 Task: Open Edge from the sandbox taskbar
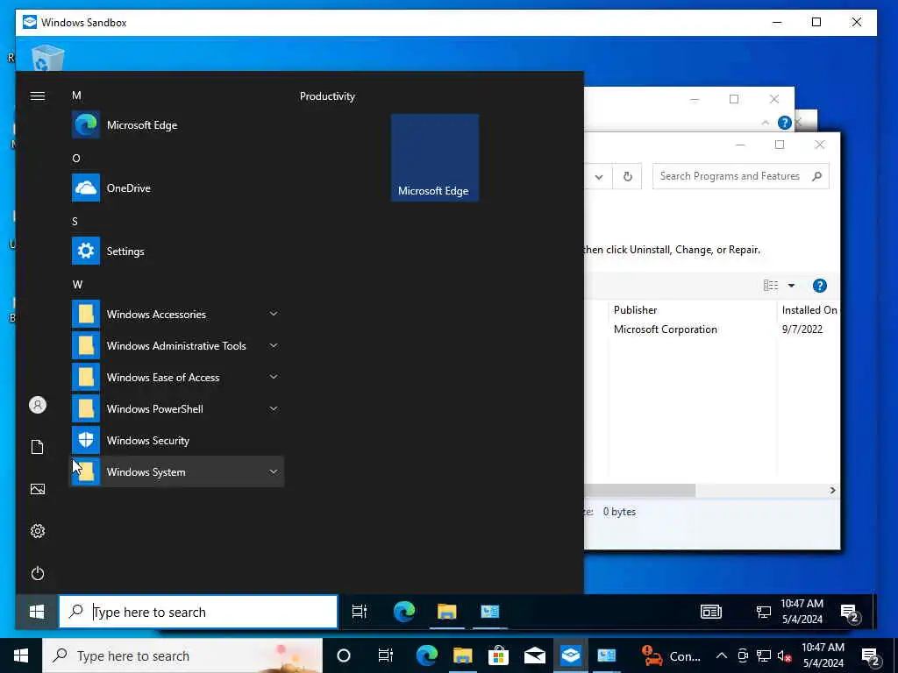pos(404,612)
